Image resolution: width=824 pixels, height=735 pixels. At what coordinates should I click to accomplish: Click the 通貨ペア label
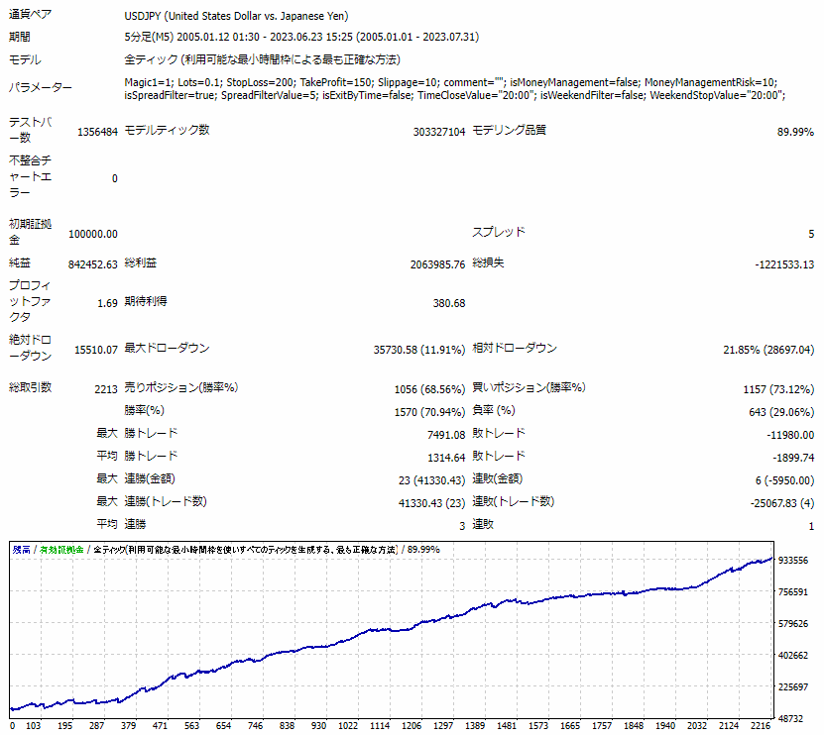(x=30, y=14)
